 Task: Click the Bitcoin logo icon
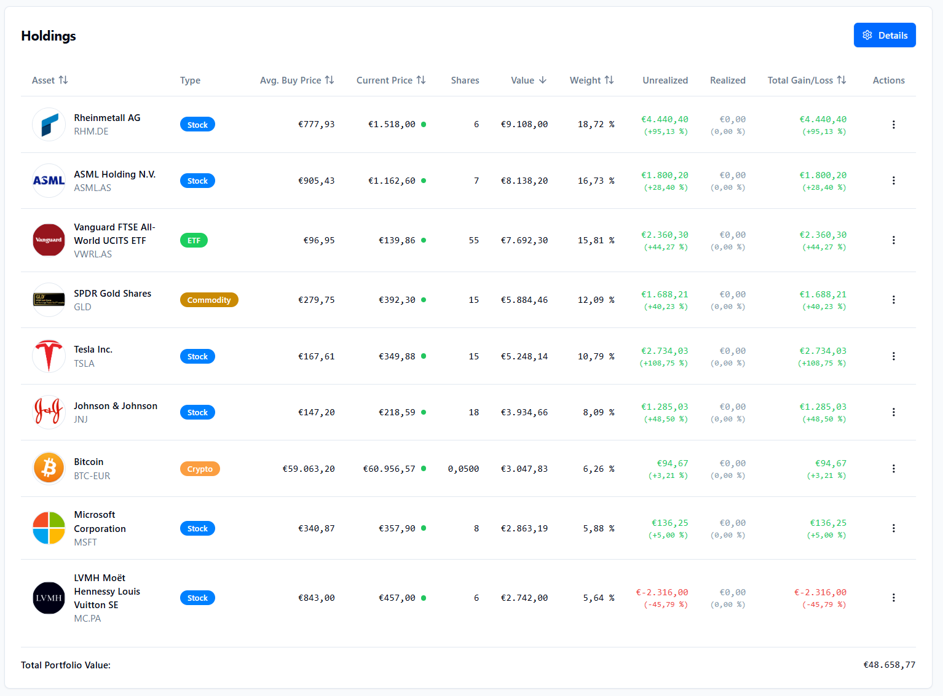[49, 469]
